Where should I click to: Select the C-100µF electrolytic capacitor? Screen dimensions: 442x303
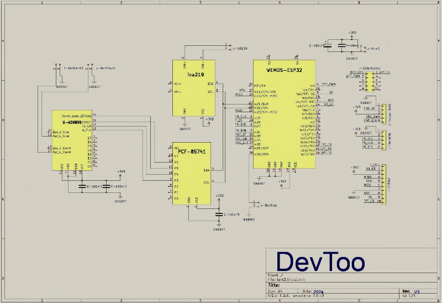(327, 46)
